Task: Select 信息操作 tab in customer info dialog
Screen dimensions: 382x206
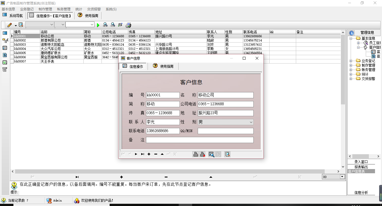Action: click(133, 66)
